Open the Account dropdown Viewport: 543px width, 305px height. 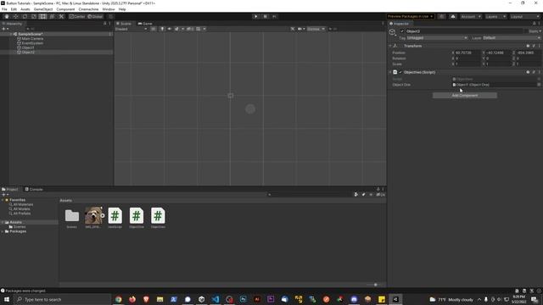471,16
